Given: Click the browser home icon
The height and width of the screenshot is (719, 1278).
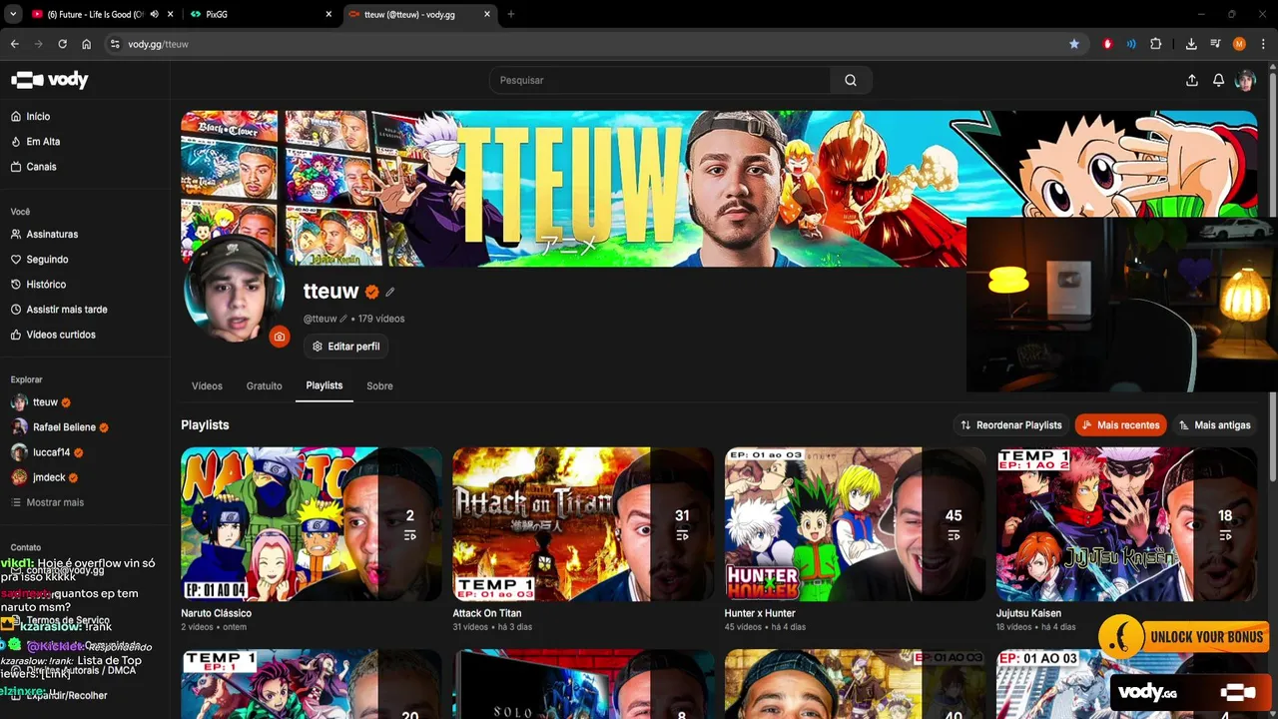Looking at the screenshot, I should click(87, 44).
